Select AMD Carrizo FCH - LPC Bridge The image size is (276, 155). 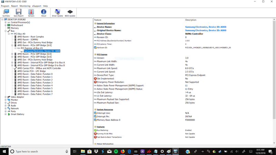point(31,71)
